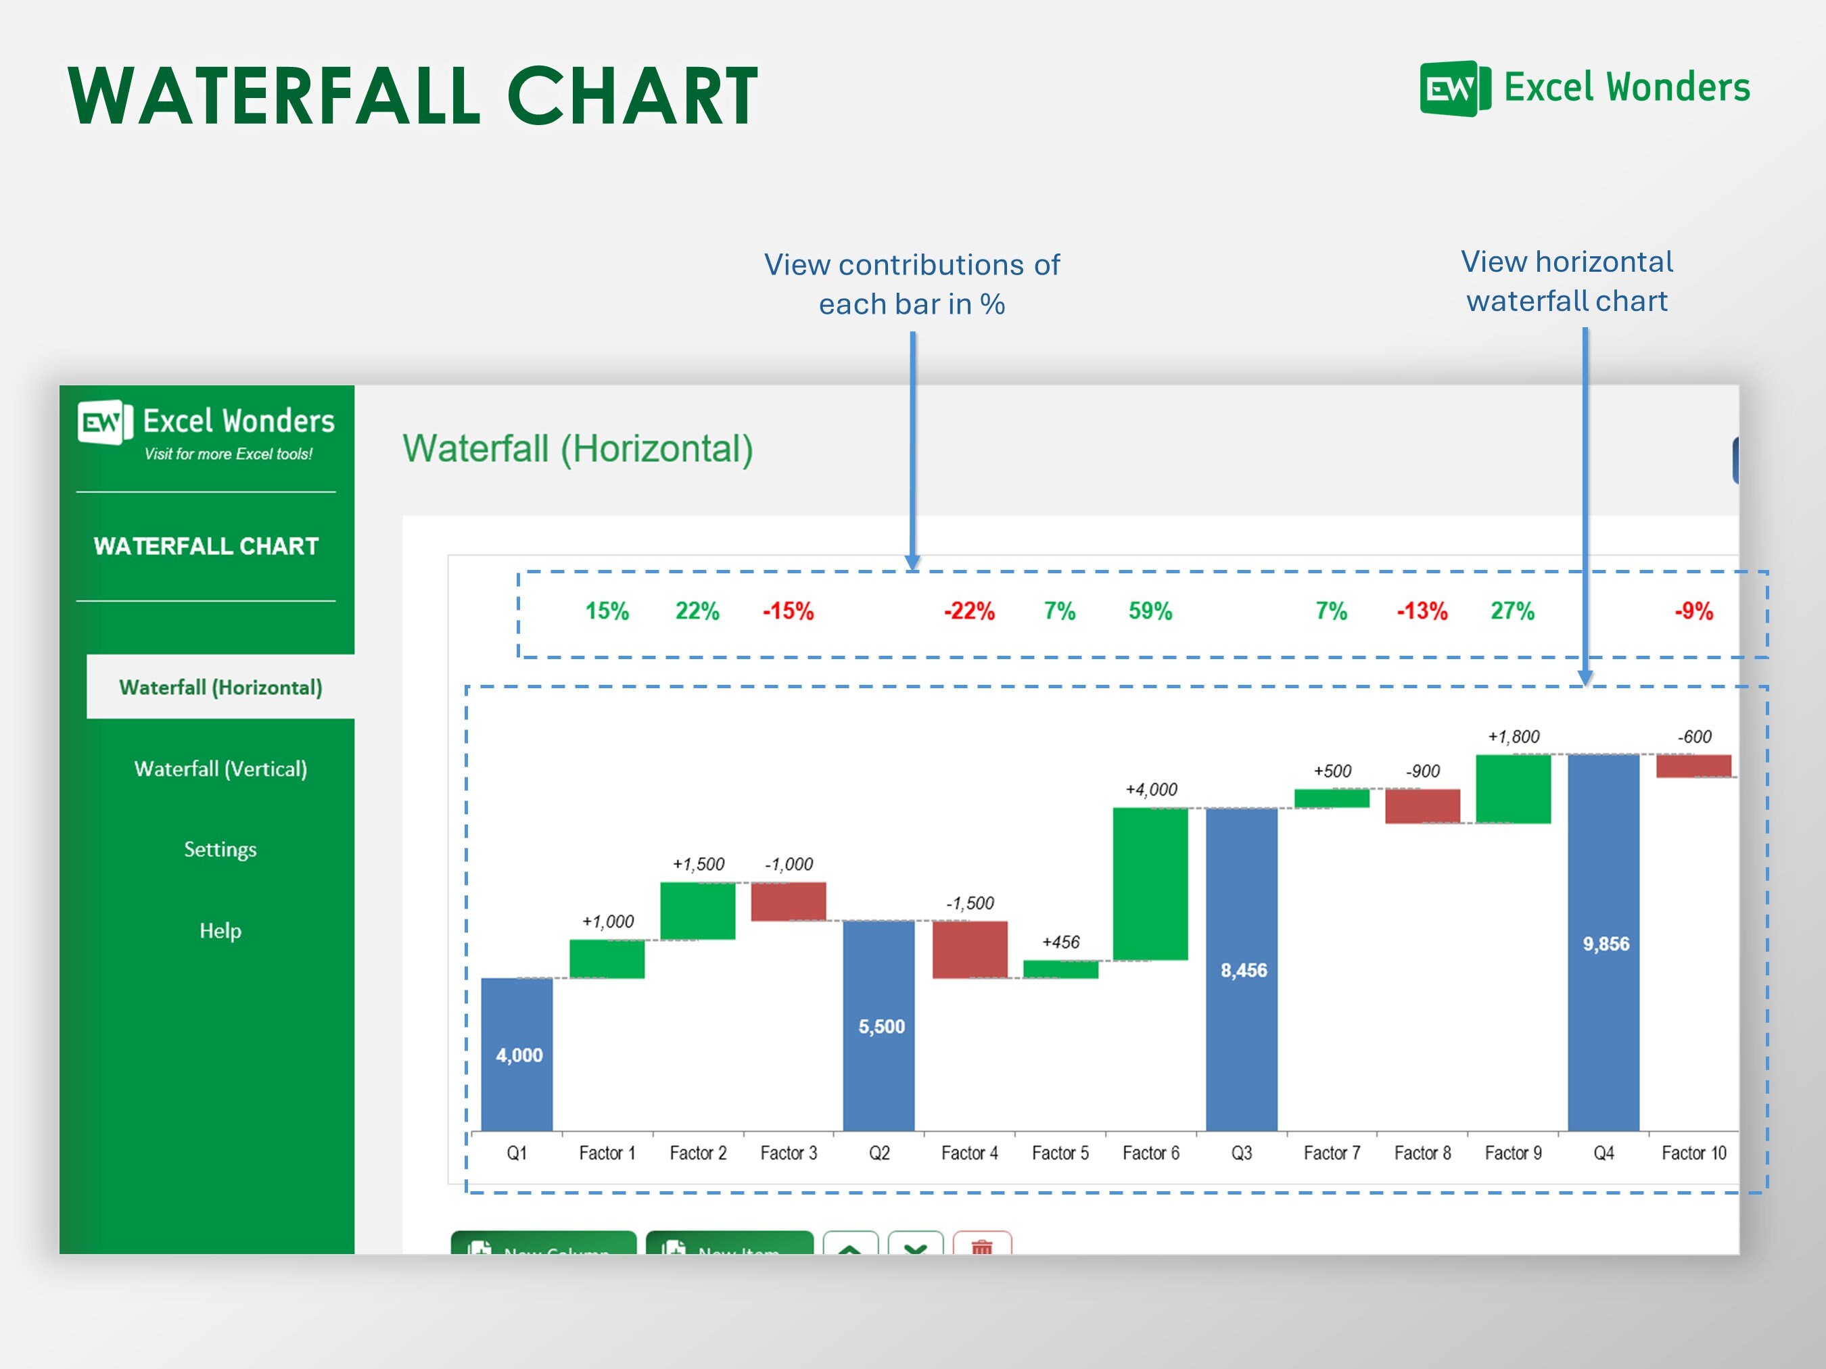Screen dimensions: 1826x1369
Task: Click the WATERFALL CHART sidebar heading
Action: pyautogui.click(x=206, y=546)
